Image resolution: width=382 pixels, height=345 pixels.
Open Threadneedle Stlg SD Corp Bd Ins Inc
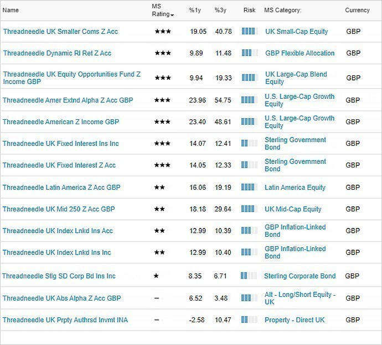coord(59,276)
